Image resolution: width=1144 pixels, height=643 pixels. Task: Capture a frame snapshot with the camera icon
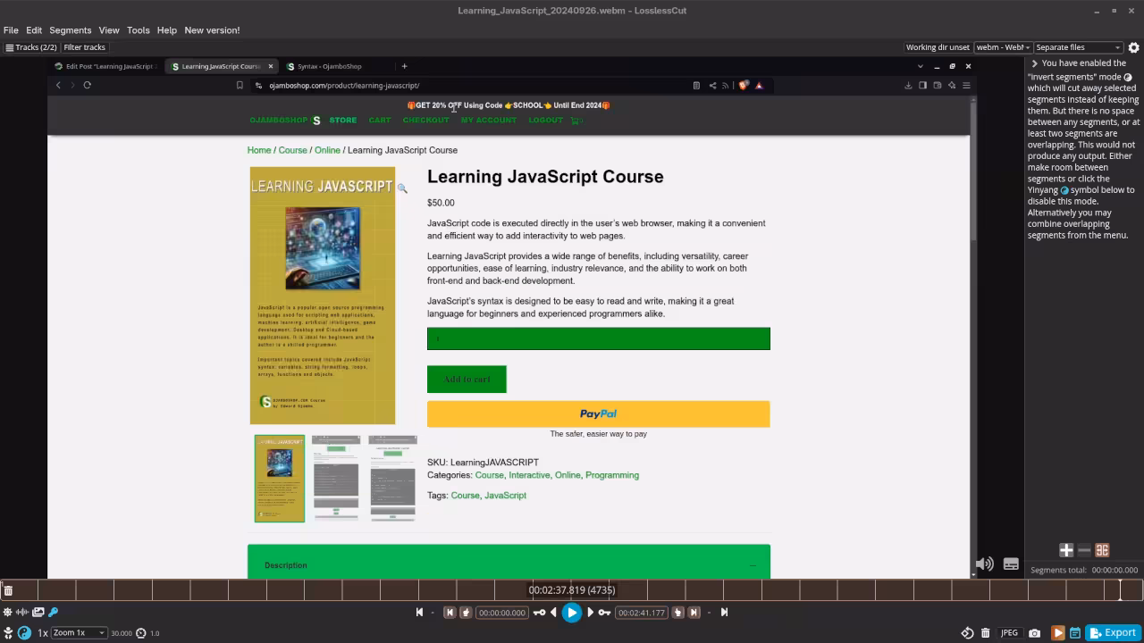tap(1034, 632)
